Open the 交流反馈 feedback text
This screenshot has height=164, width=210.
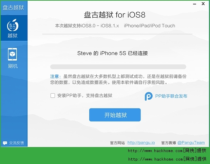[x=17, y=143]
